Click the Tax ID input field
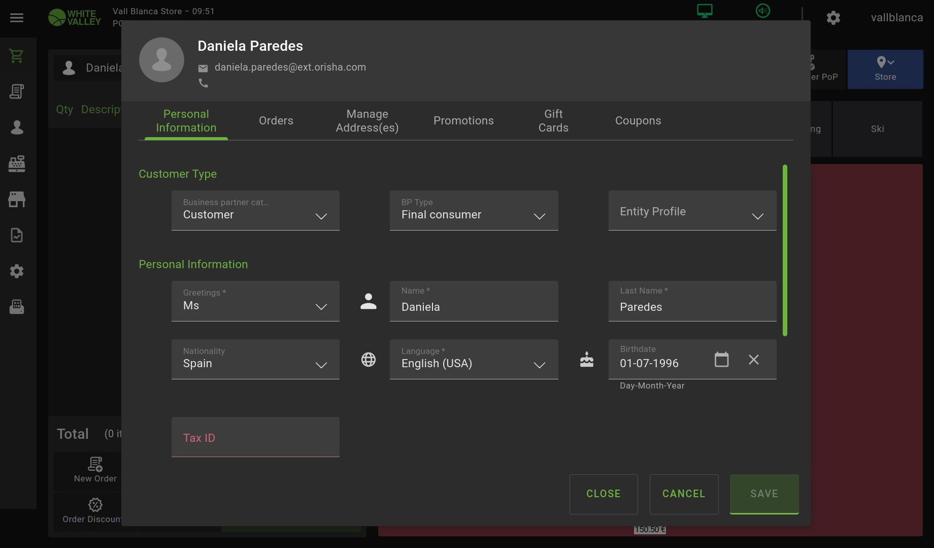Viewport: 934px width, 548px height. click(x=255, y=437)
